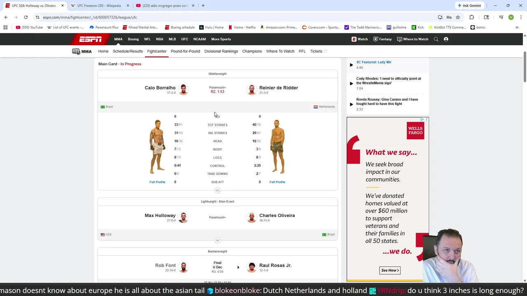Viewport: 527px width, 296px height.
Task: Reload the page
Action: tap(26, 17)
